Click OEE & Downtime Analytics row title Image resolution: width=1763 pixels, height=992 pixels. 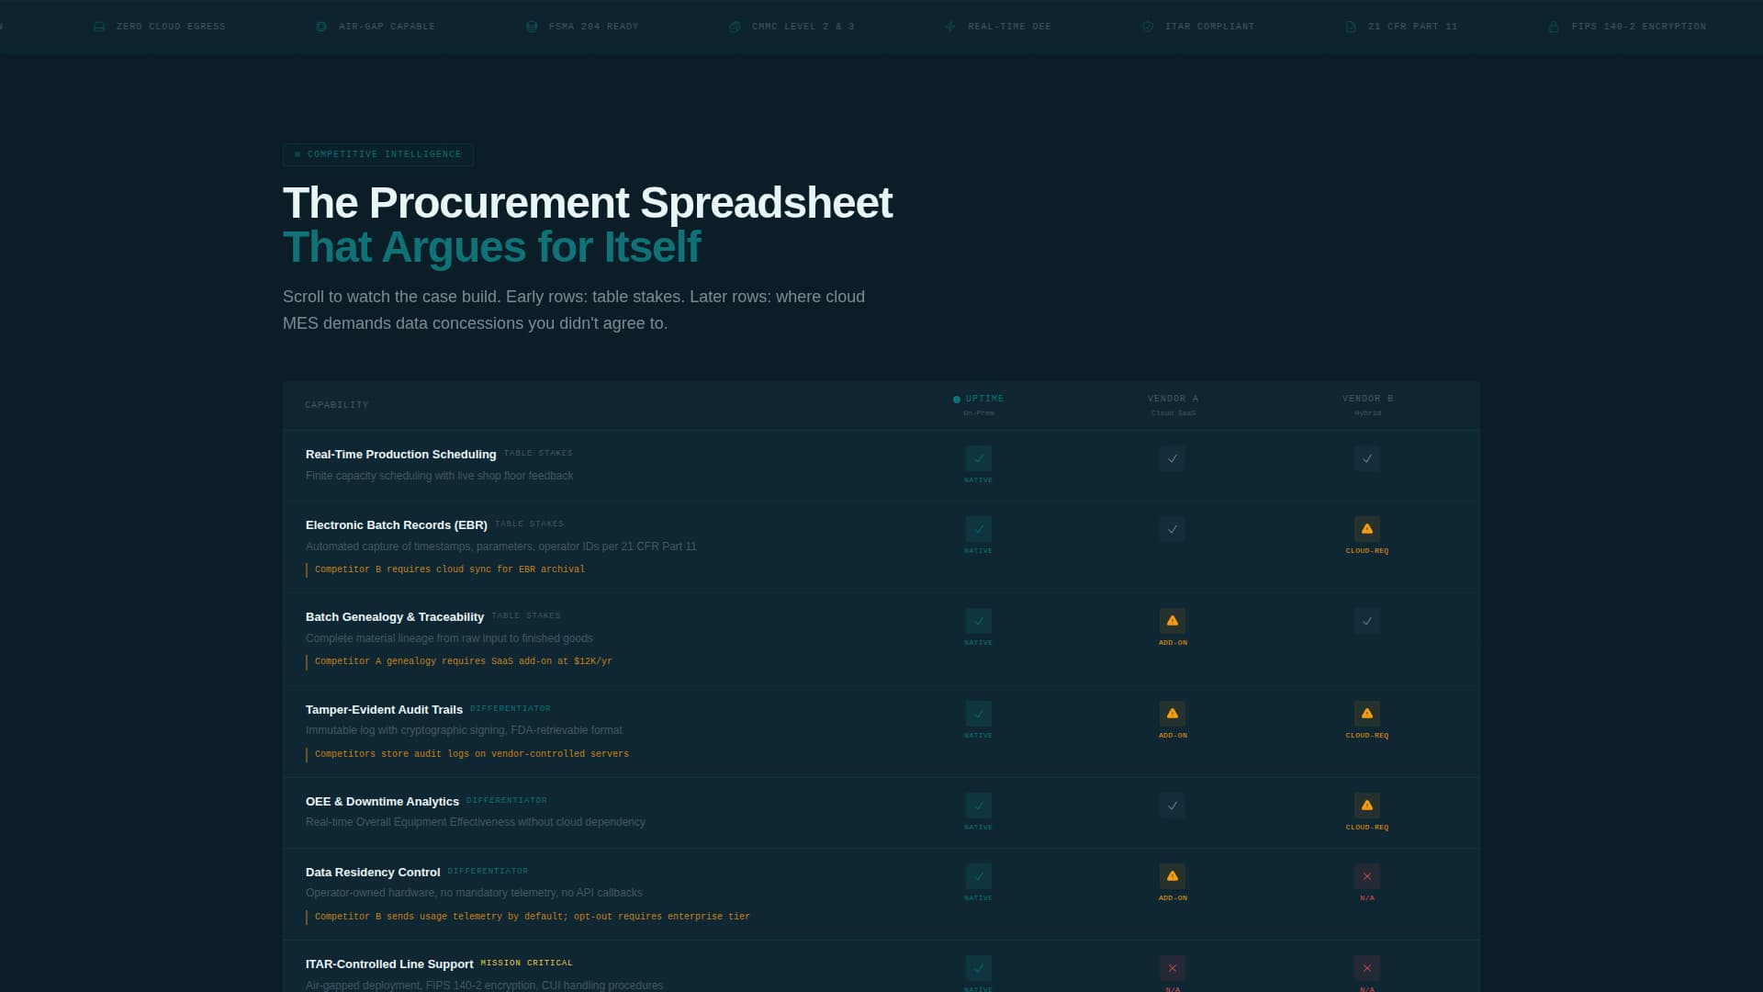click(382, 801)
